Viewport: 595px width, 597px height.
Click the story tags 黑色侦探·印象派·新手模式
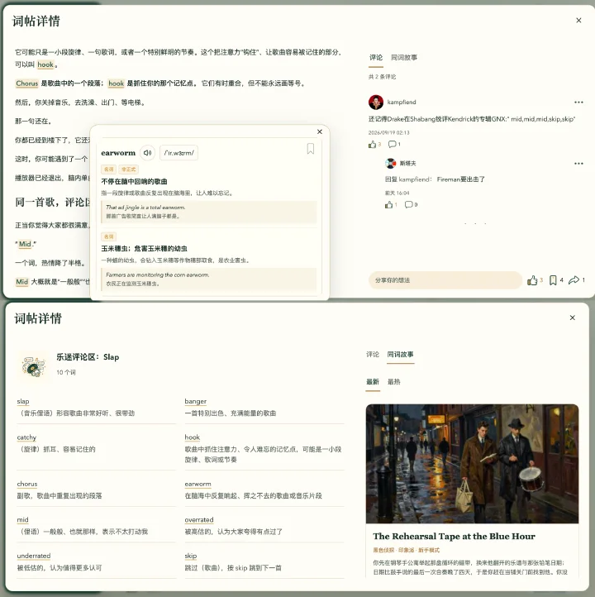tap(406, 550)
